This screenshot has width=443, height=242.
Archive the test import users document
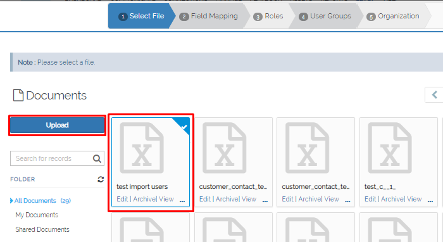pyautogui.click(x=144, y=199)
